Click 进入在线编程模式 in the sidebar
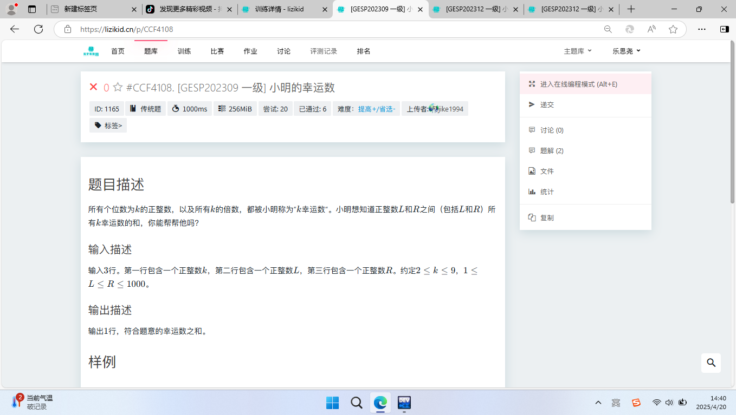Screen dimensions: 736x415 [x=578, y=84]
